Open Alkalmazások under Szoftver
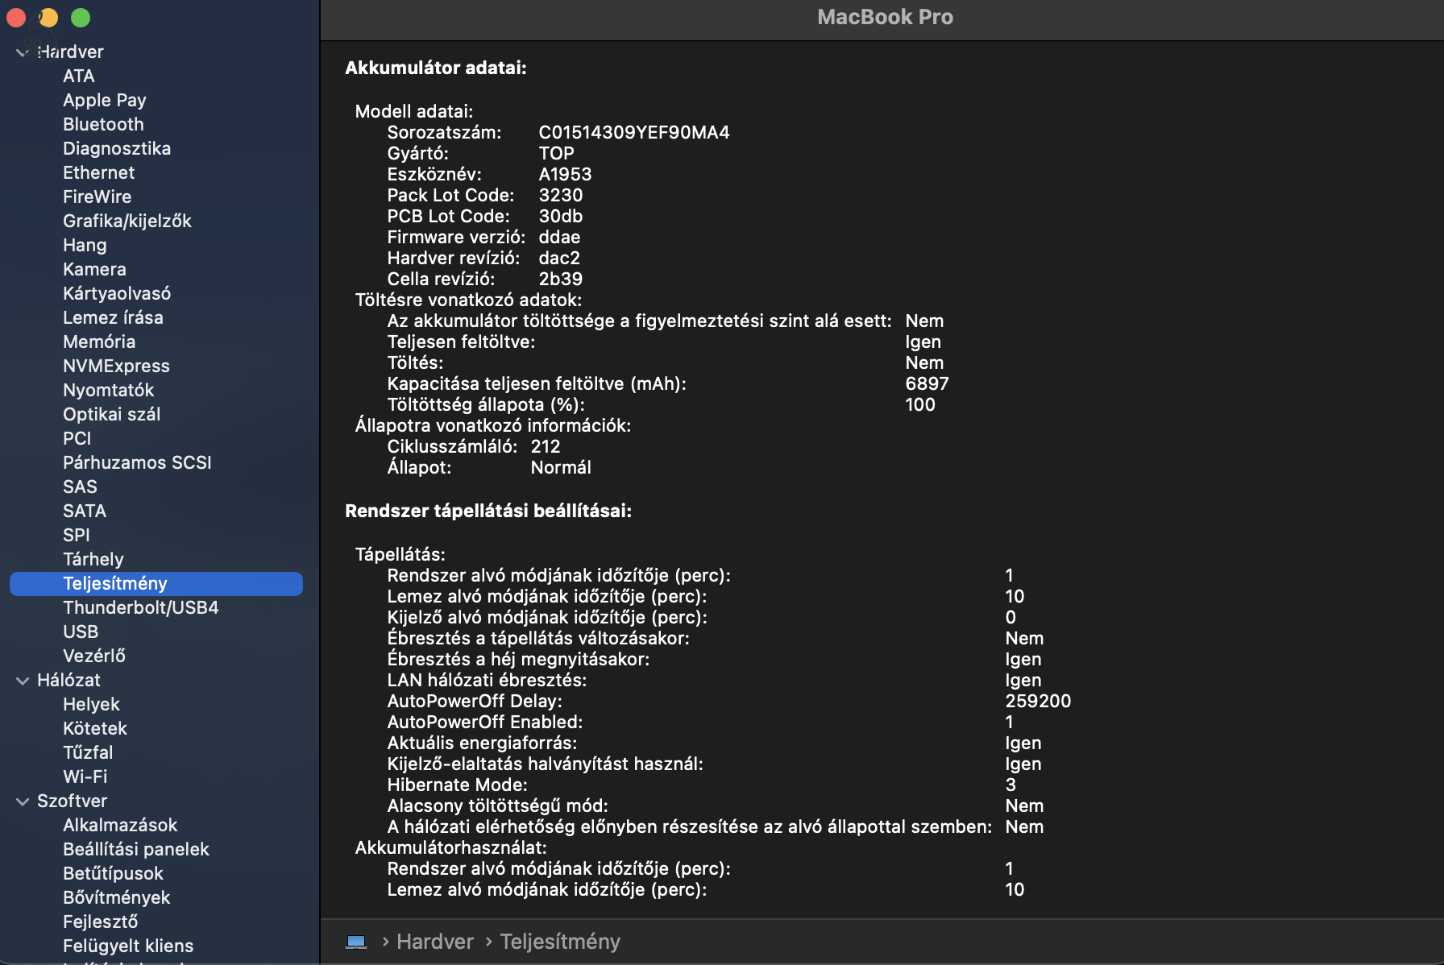 click(x=120, y=825)
